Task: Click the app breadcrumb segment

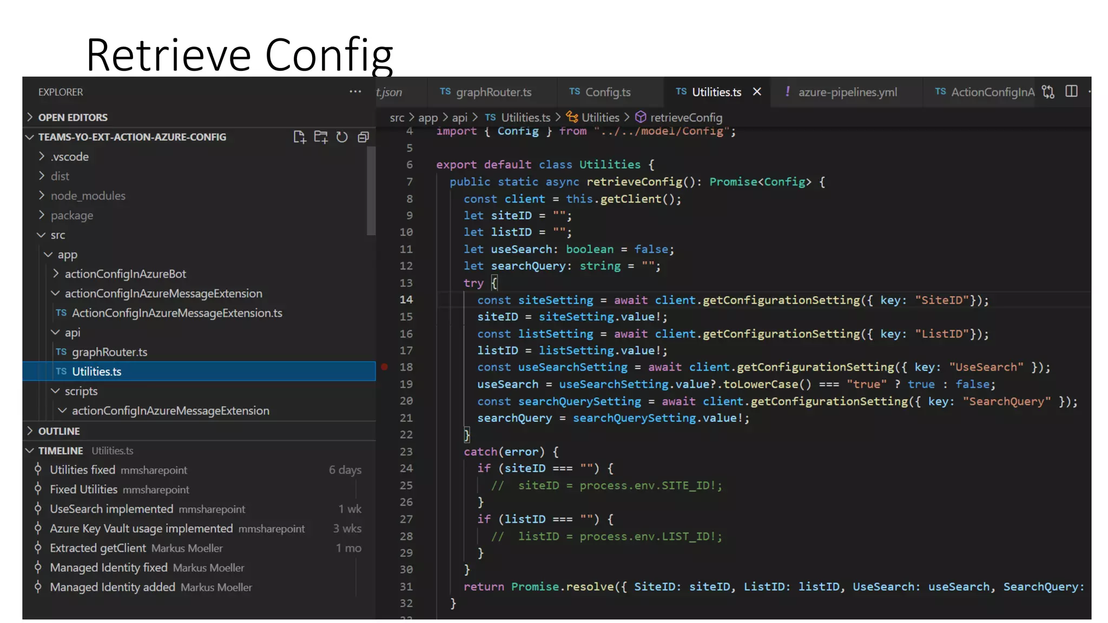Action: tap(428, 117)
